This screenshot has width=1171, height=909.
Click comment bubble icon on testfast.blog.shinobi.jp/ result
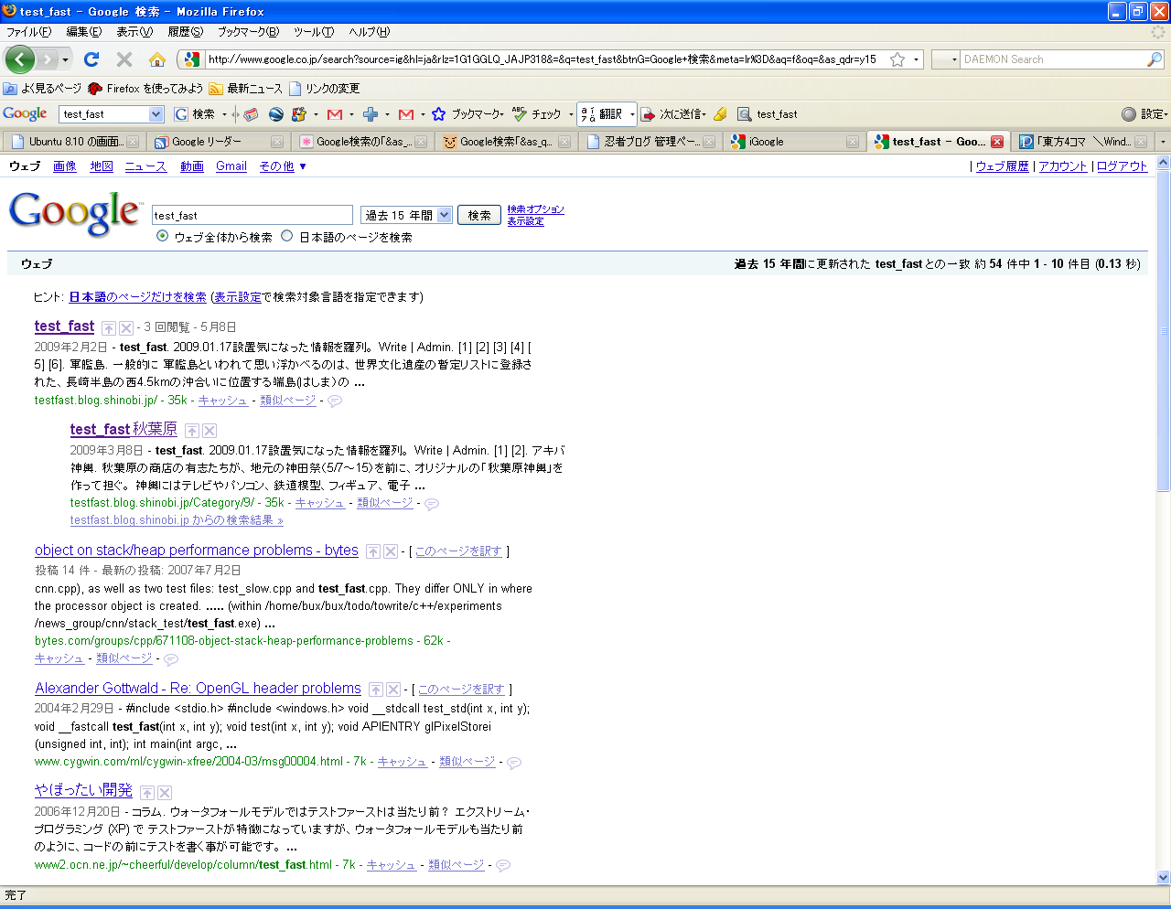(x=335, y=401)
